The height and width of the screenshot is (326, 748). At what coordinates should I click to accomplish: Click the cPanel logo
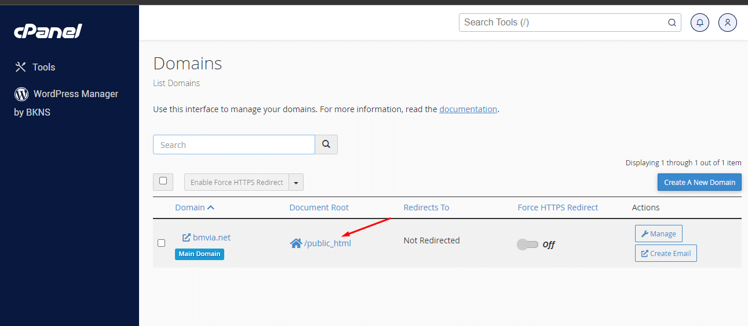(48, 31)
